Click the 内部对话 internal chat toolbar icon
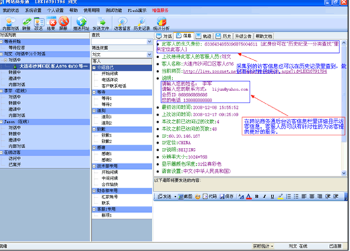This screenshot has width=350, height=251. coord(11,24)
